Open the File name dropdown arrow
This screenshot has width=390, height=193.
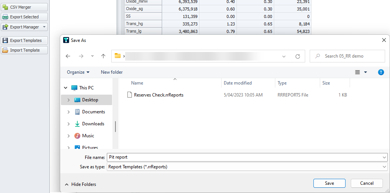[385, 157]
